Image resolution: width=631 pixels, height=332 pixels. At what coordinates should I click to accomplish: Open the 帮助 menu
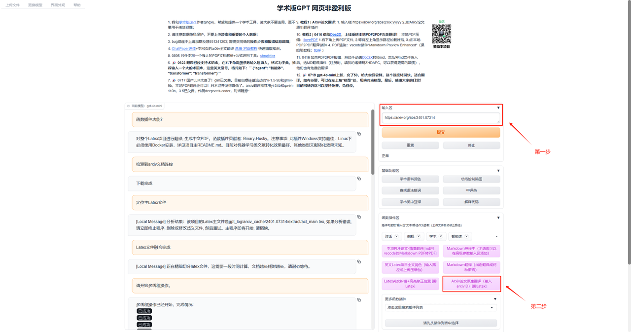click(77, 5)
